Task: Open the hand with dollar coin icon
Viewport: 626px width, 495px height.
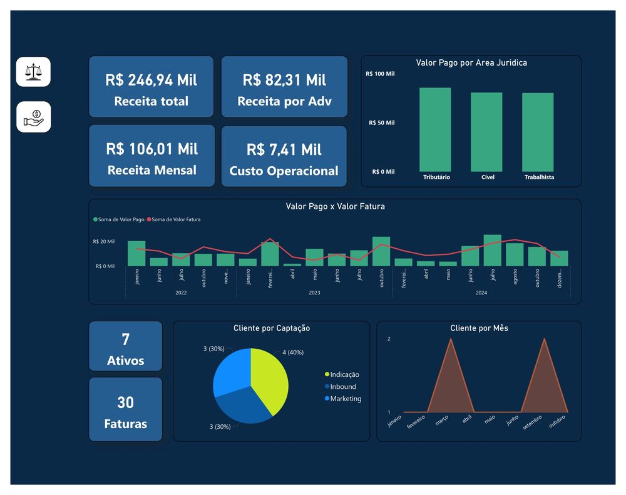Action: [34, 117]
